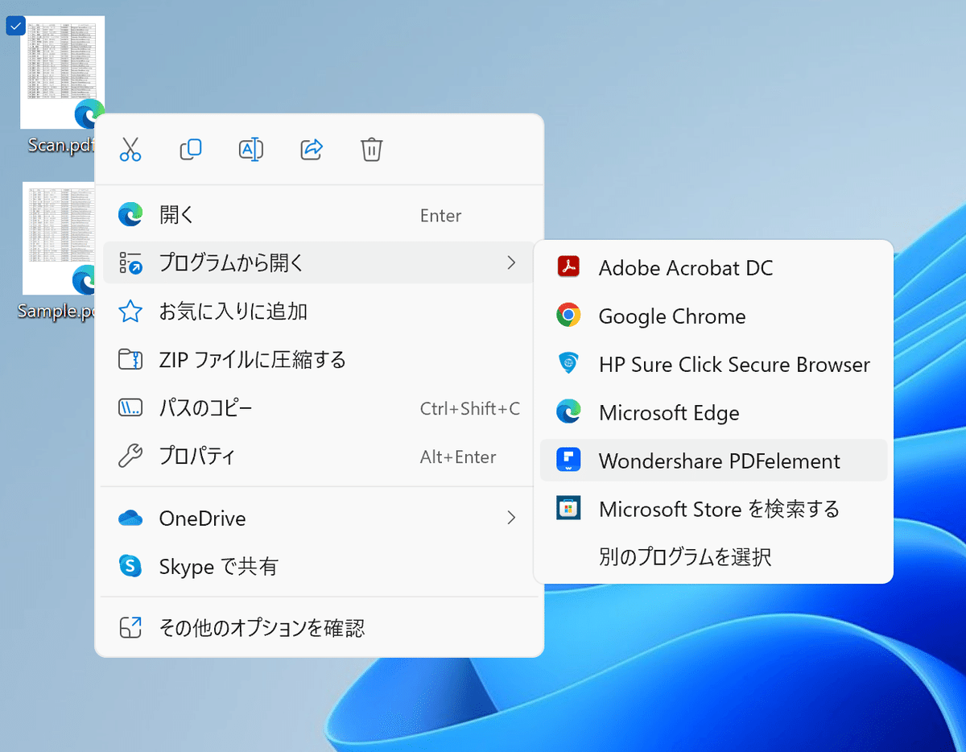Select the Scan.pdf desktop file thumbnail
The width and height of the screenshot is (966, 752).
tap(62, 72)
